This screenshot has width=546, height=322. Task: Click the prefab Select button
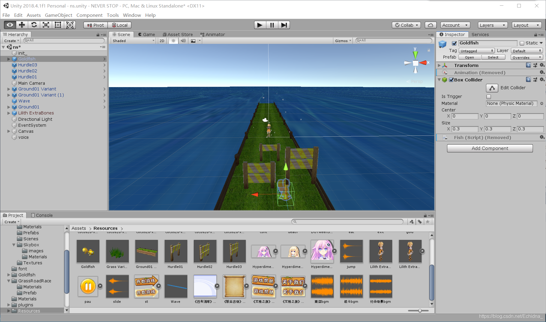pos(493,57)
